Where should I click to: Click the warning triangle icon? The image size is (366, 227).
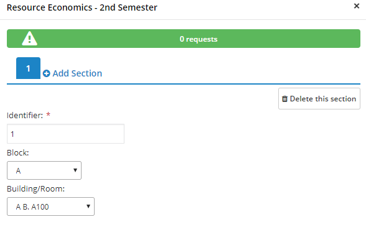pos(29,39)
